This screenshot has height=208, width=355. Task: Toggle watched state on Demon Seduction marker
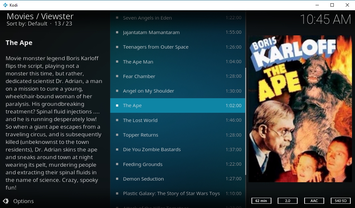[117, 179]
